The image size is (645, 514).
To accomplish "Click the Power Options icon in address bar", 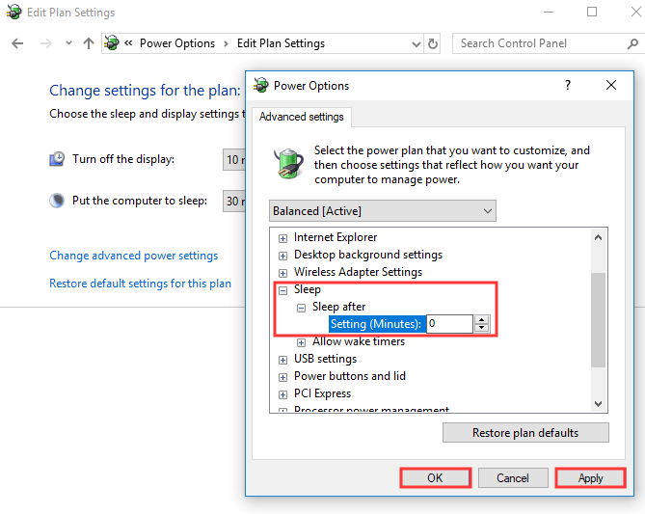I will 112,43.
